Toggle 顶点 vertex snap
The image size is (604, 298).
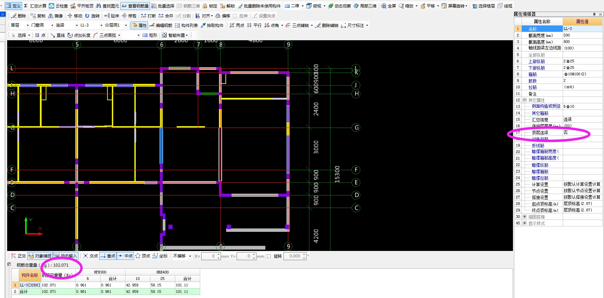(x=143, y=256)
